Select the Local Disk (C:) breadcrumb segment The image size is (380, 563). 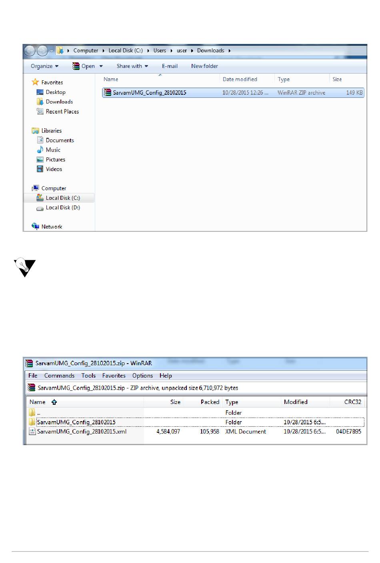point(126,50)
